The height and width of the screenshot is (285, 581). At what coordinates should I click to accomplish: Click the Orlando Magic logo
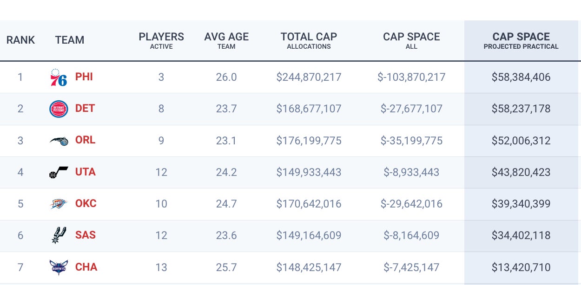[59, 141]
